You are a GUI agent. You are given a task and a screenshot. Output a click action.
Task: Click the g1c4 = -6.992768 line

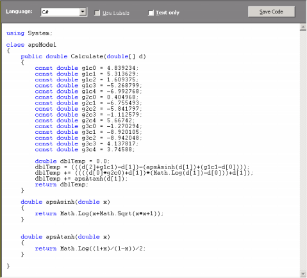pyautogui.click(x=88, y=92)
